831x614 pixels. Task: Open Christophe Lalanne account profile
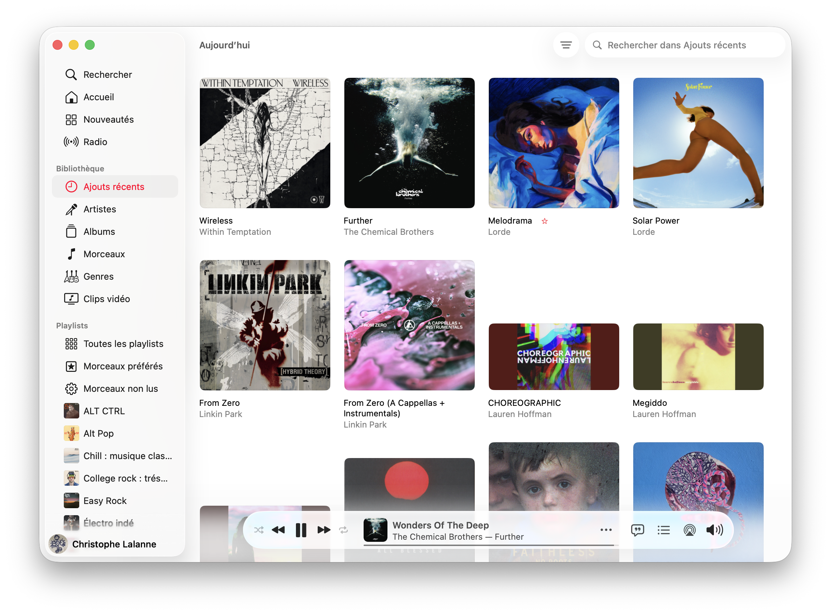click(x=114, y=544)
